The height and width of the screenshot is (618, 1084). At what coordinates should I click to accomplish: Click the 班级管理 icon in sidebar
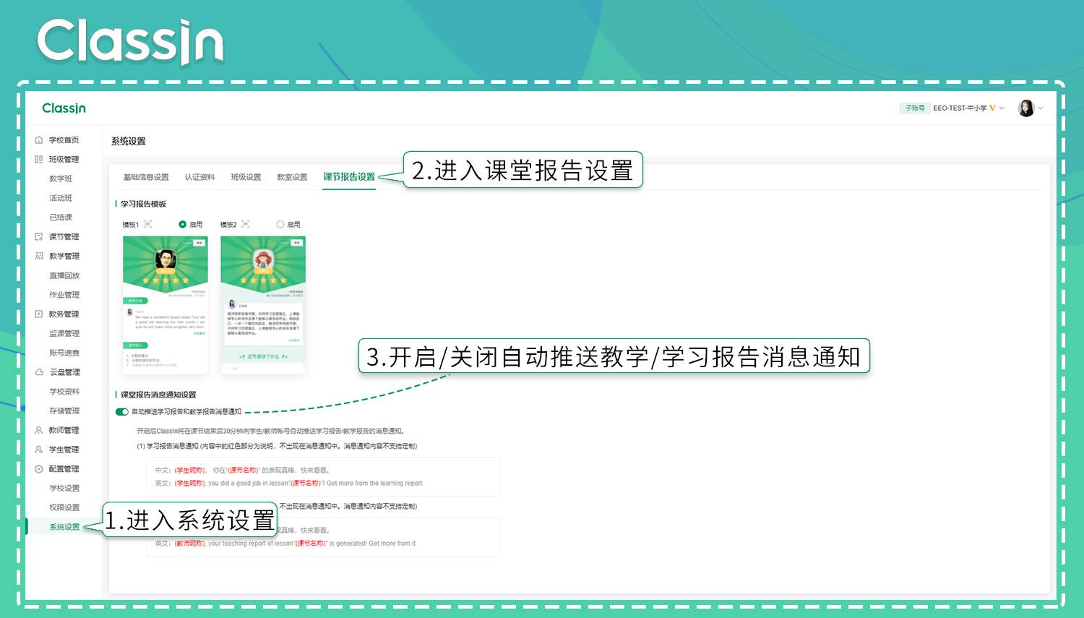(x=39, y=159)
